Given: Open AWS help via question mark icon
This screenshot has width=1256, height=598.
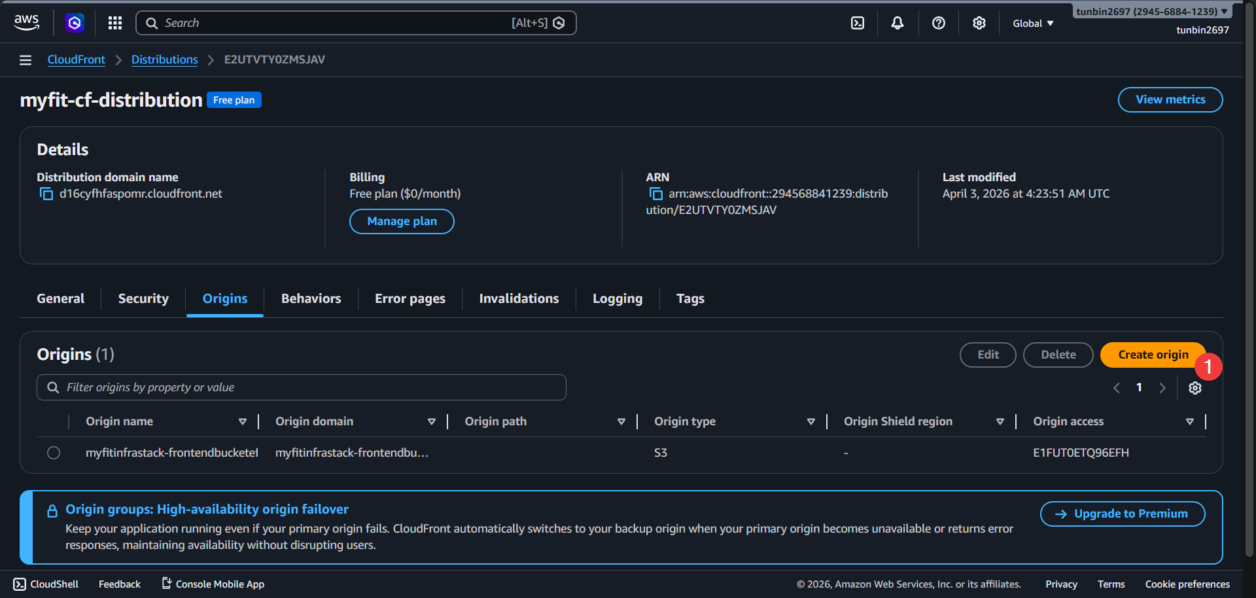Looking at the screenshot, I should point(939,22).
